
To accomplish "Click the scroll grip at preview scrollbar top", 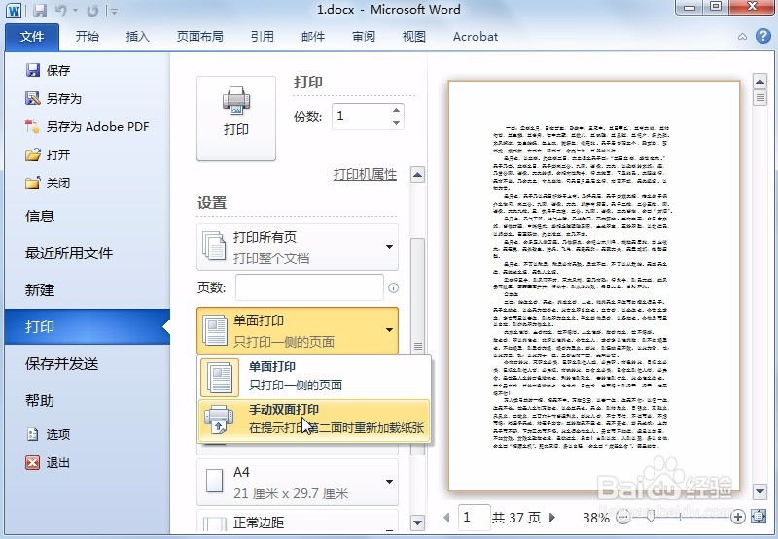I will coord(760,97).
